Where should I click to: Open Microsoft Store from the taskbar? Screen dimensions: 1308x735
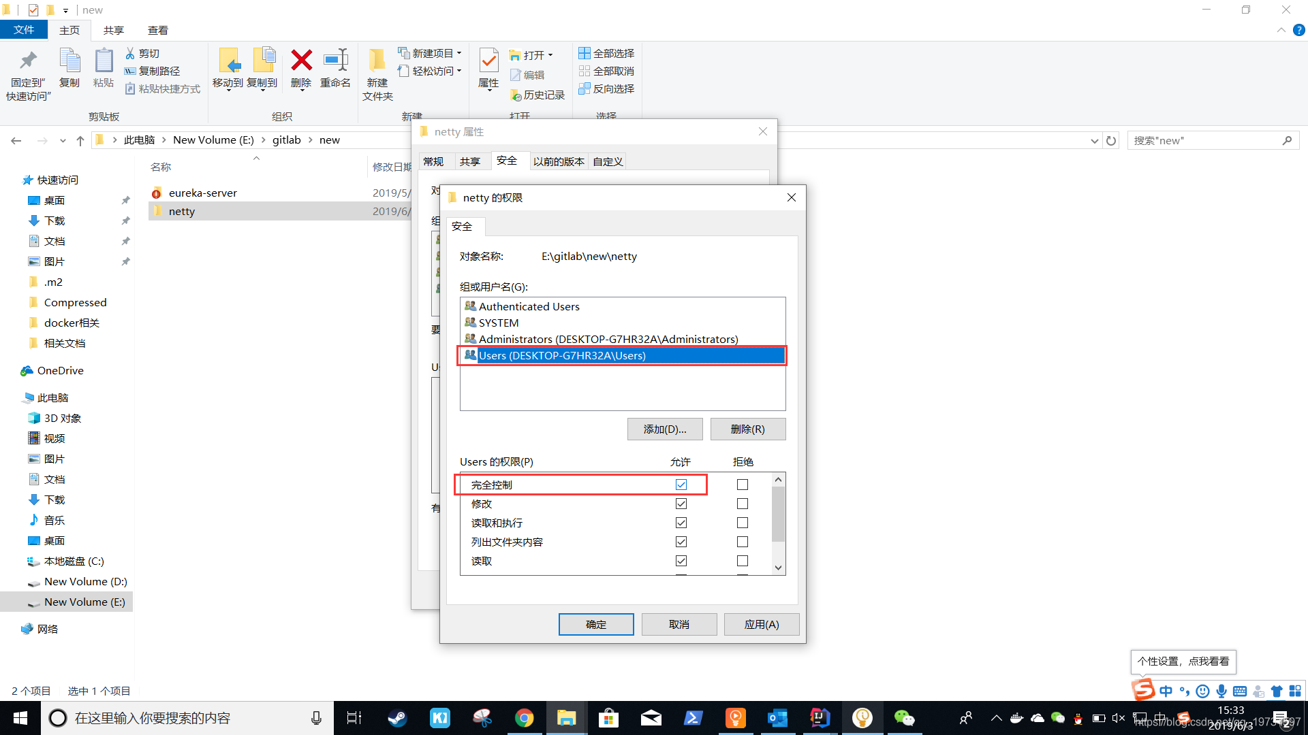[x=608, y=718]
